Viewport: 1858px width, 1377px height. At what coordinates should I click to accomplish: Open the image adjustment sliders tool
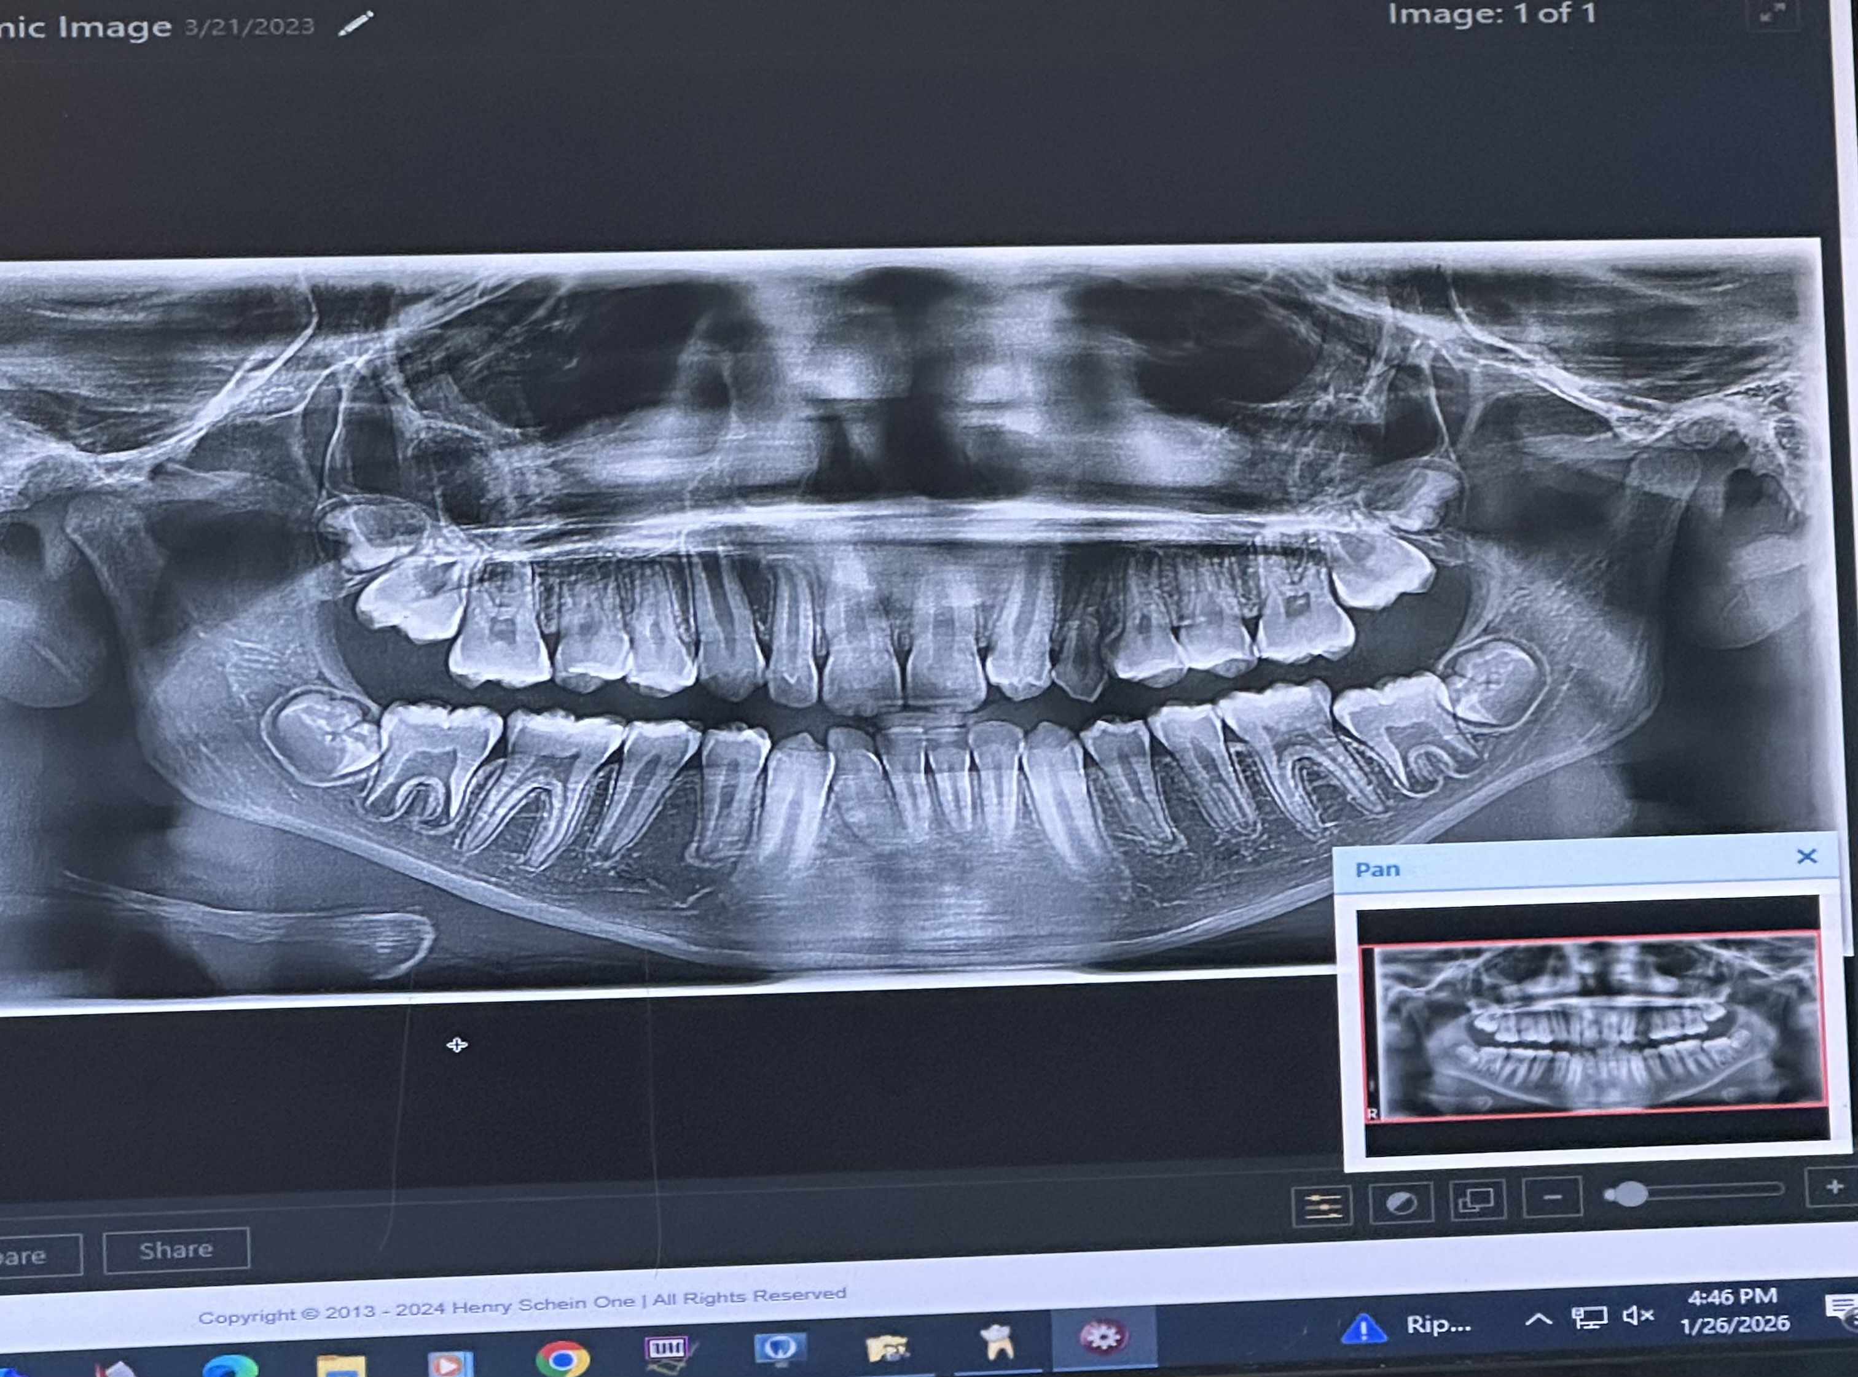coord(1322,1205)
